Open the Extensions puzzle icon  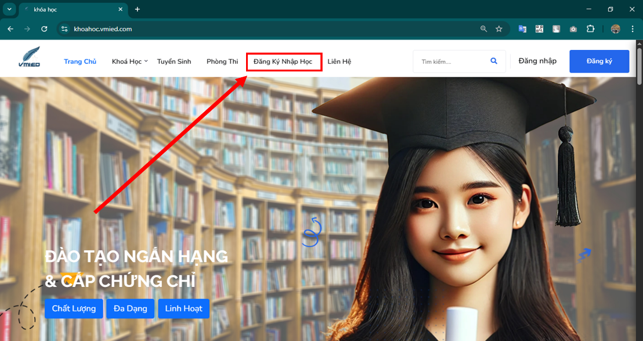[590, 28]
